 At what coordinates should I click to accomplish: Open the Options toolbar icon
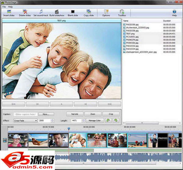(x=106, y=12)
